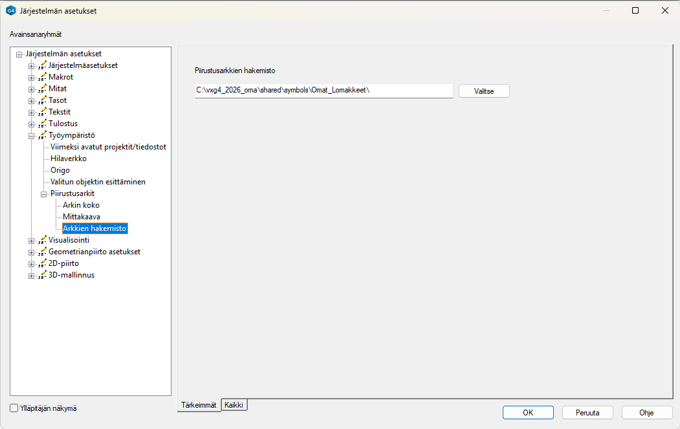
Task: Select the Järjestelmäasetukset tree label
Action: tap(83, 65)
